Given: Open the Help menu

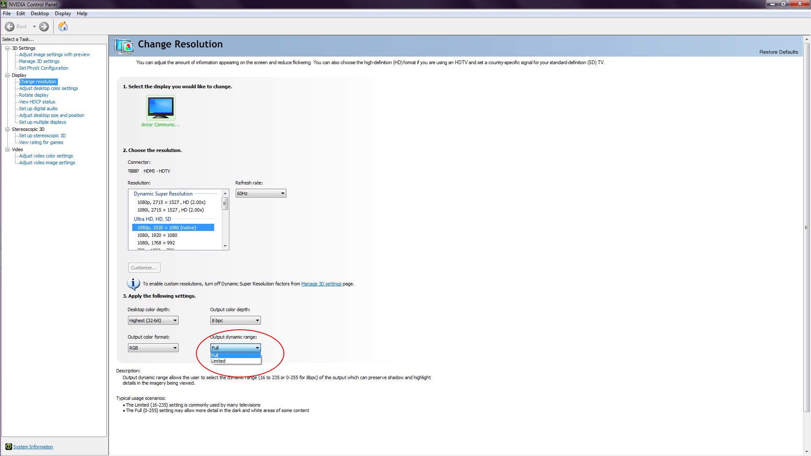Looking at the screenshot, I should pyautogui.click(x=82, y=14).
